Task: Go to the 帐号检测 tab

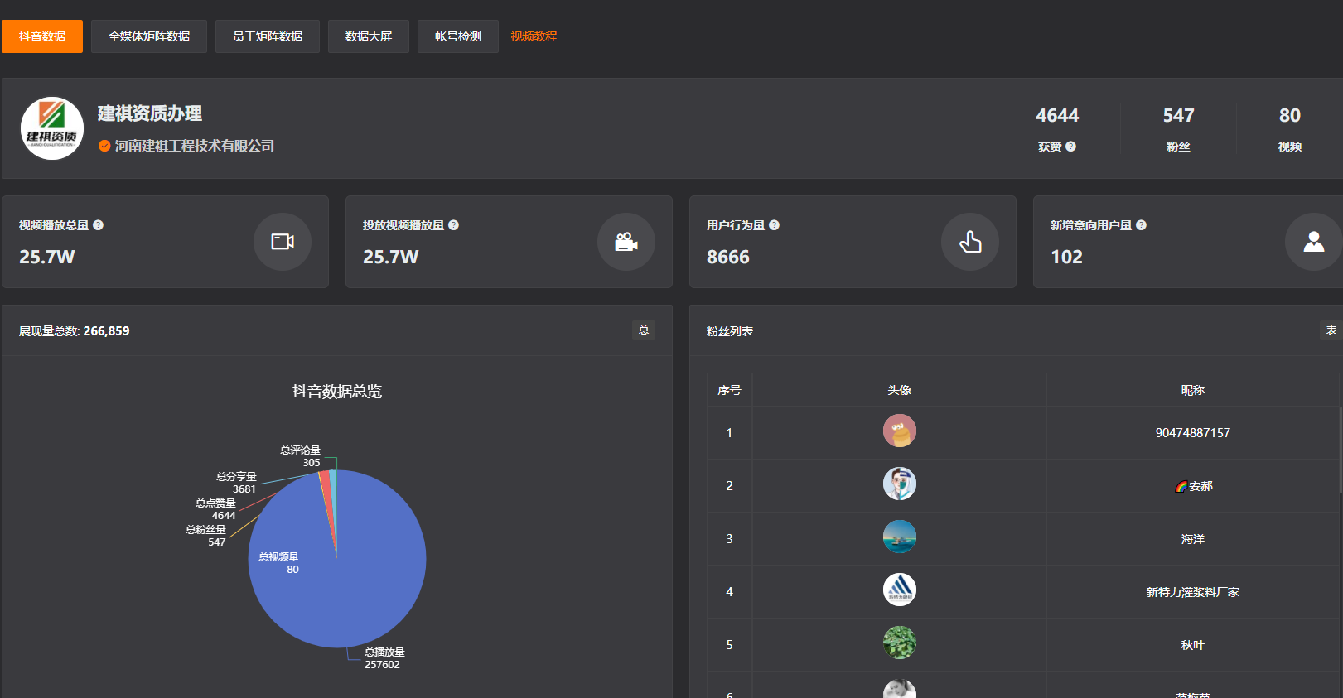Action: click(458, 36)
